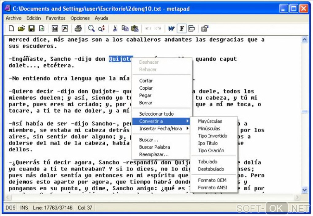The width and height of the screenshot is (313, 216).
Task: Click the word 'dellos.' in text
Action: click(21, 150)
